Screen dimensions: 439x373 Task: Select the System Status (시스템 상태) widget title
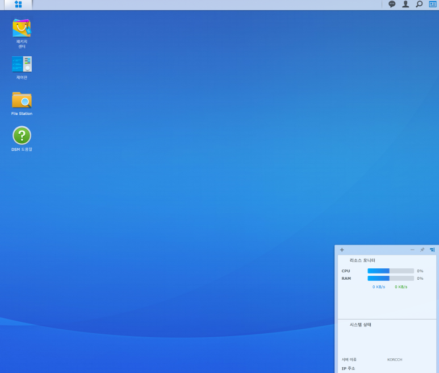[x=360, y=325]
